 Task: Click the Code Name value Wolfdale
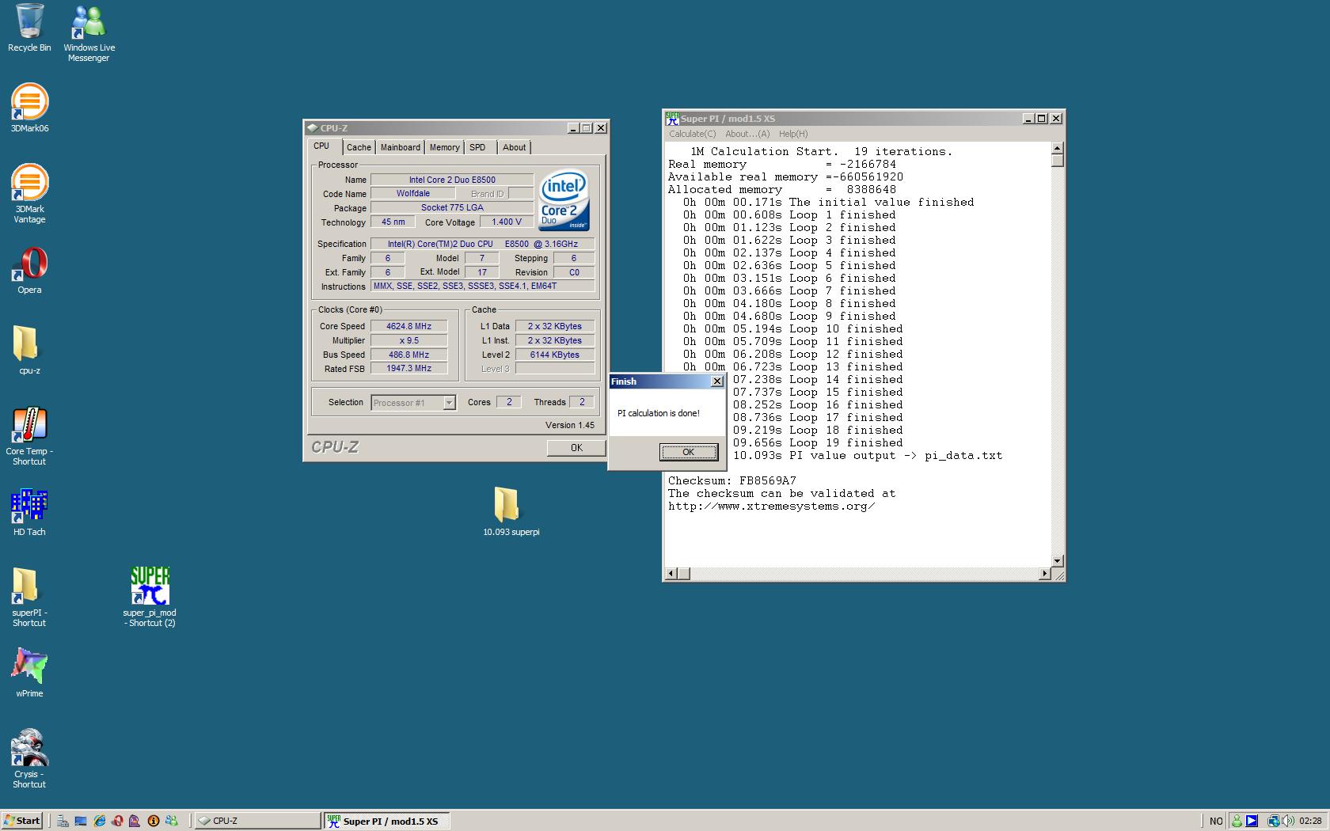pos(413,193)
